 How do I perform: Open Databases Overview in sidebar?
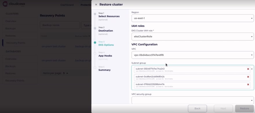[x=19, y=59]
